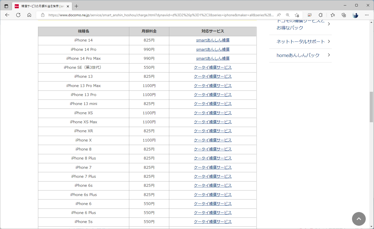This screenshot has width=374, height=229.
Task: Click the Zoom magnifier icon
Action: tap(288, 15)
